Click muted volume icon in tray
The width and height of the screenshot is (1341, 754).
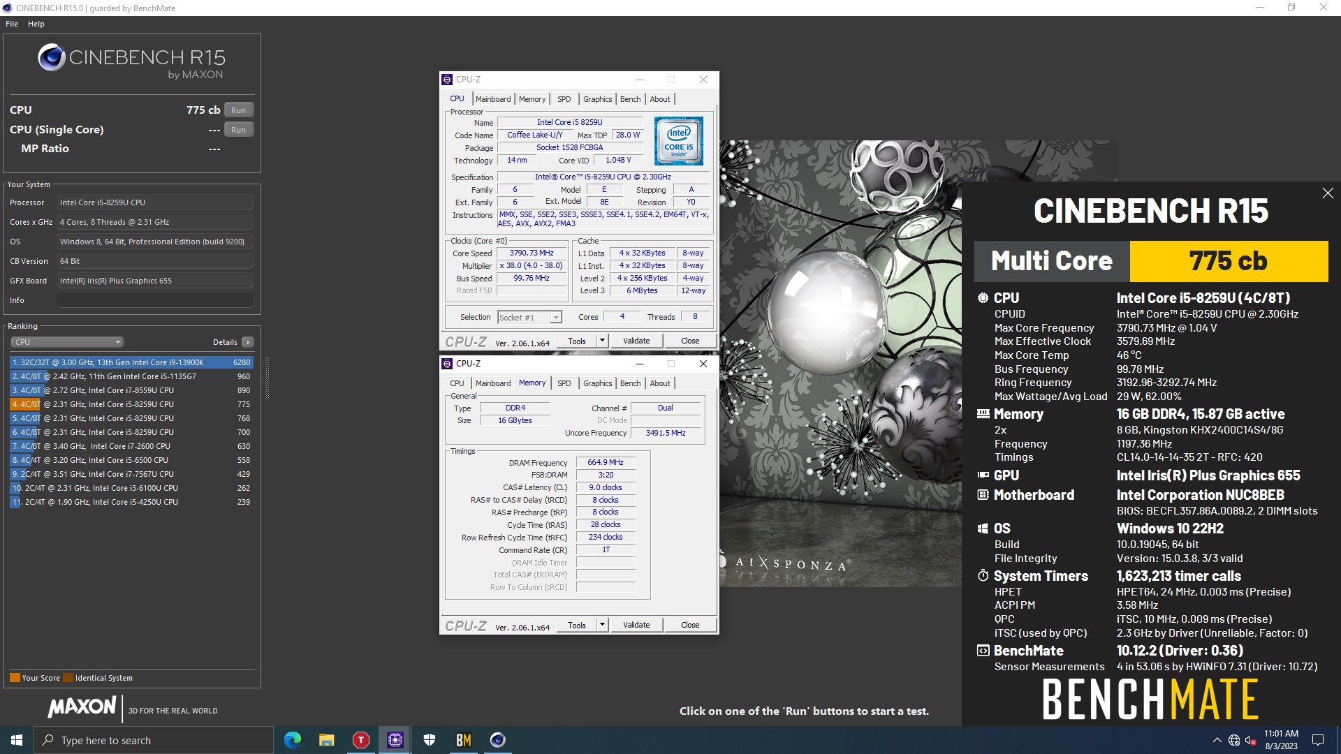click(1251, 740)
